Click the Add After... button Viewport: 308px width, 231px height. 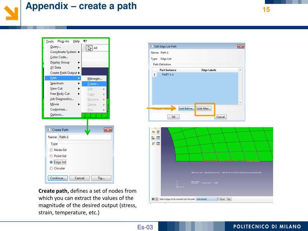[x=204, y=108]
